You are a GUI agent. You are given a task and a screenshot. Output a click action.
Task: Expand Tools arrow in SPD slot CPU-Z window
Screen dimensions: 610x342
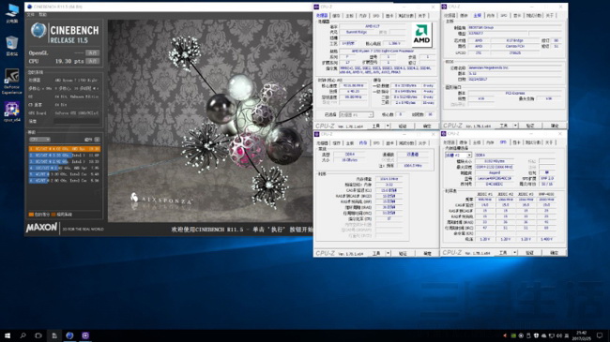pyautogui.click(x=514, y=253)
